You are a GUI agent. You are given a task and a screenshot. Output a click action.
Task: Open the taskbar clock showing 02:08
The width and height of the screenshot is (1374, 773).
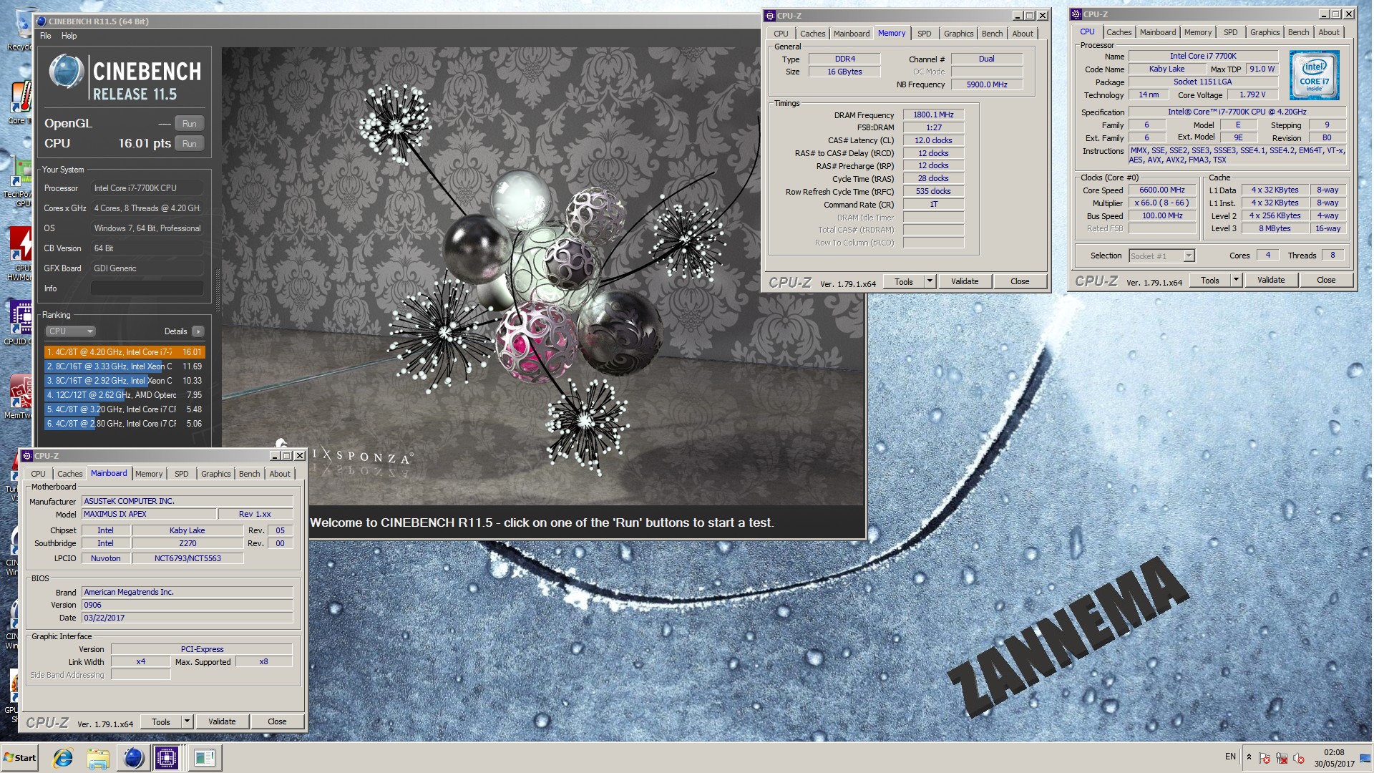[x=1334, y=758]
